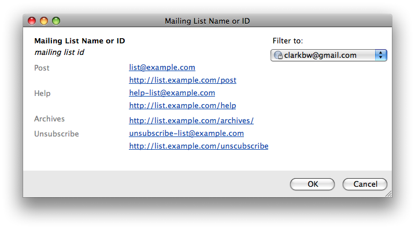
Task: Close the dialog using red button
Action: tap(32, 21)
